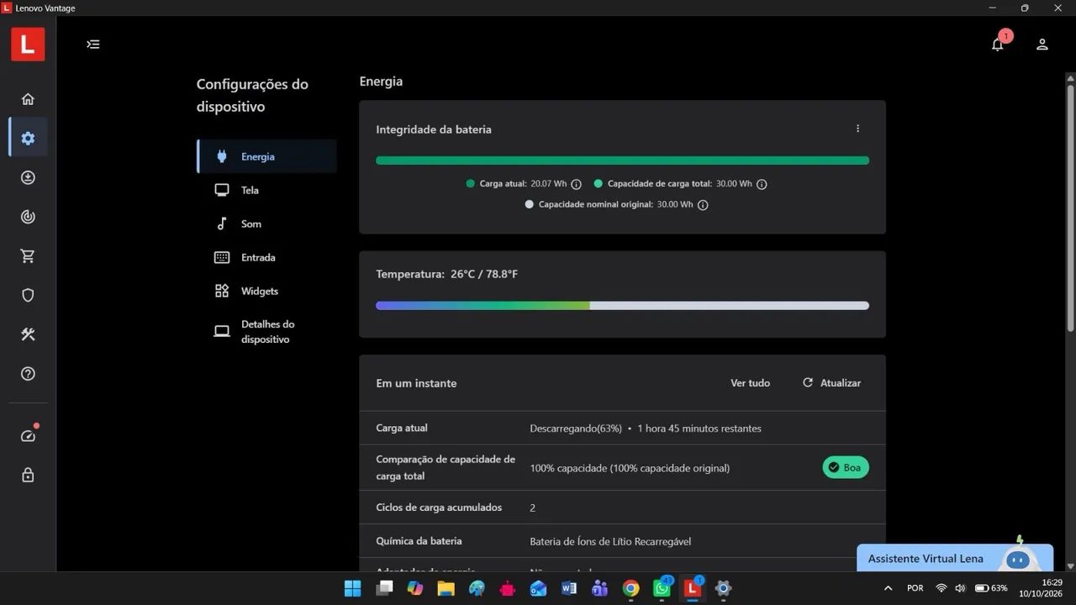
Task: Open the help question mark icon
Action: click(28, 374)
